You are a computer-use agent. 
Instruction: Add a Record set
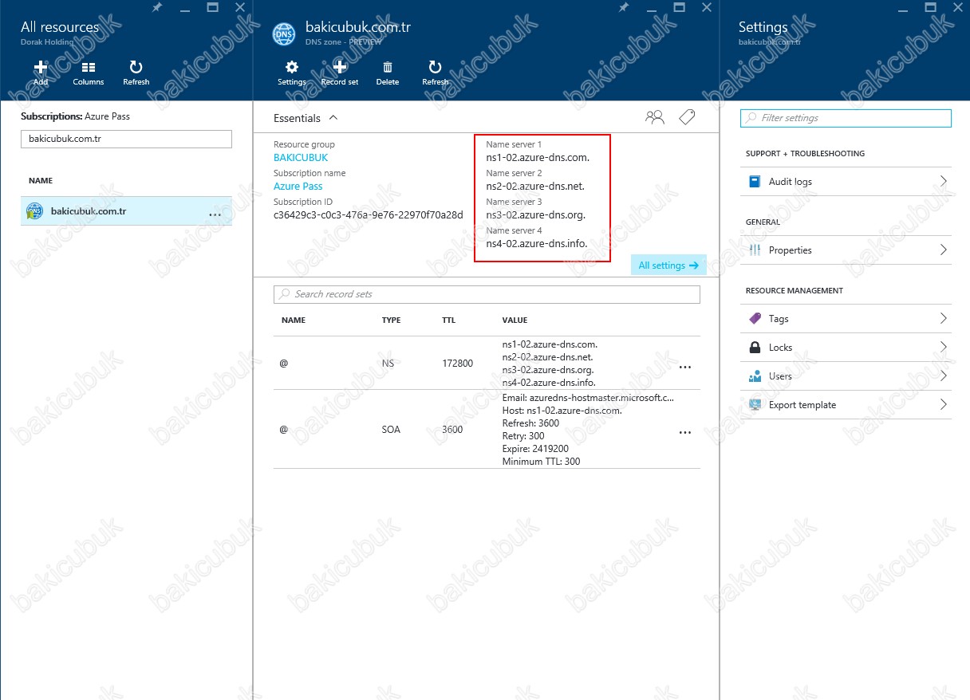click(x=340, y=73)
